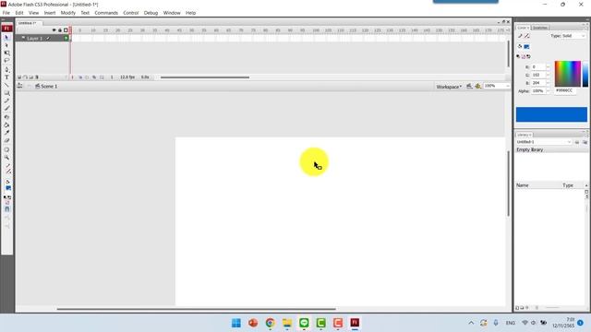
Task: Select the Eyedropper tool
Action: (6, 133)
